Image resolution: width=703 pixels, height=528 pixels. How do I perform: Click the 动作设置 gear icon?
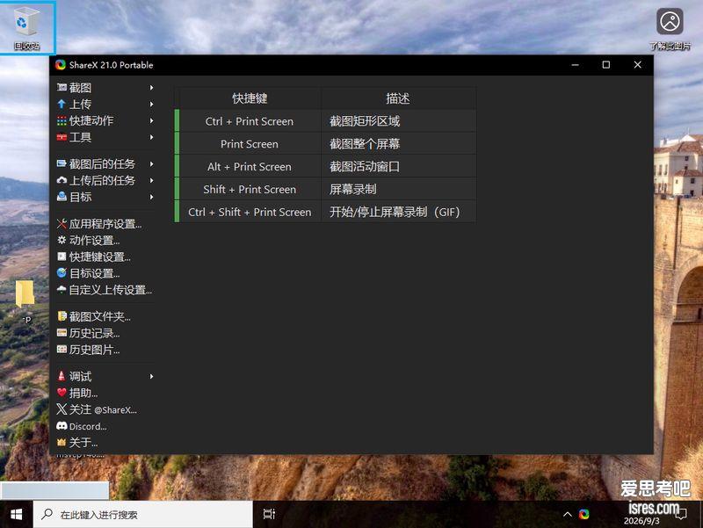(x=62, y=240)
